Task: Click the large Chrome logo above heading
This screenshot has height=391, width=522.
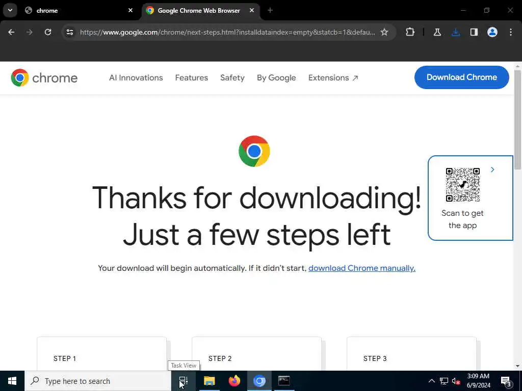Action: click(x=254, y=151)
